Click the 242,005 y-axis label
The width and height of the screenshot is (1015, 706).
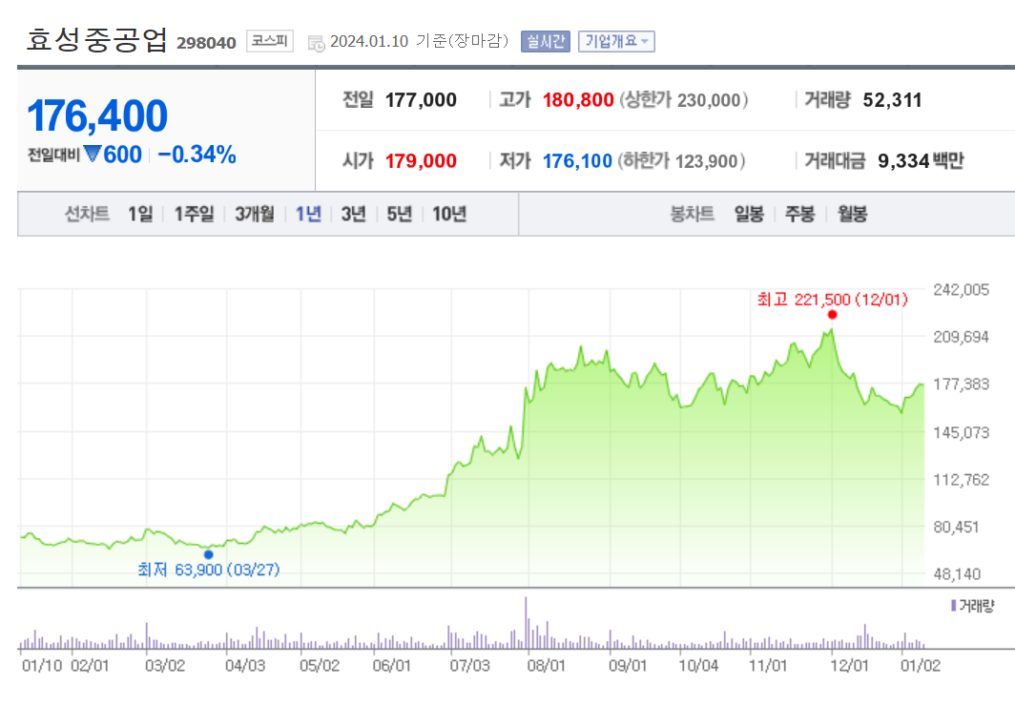(x=962, y=289)
